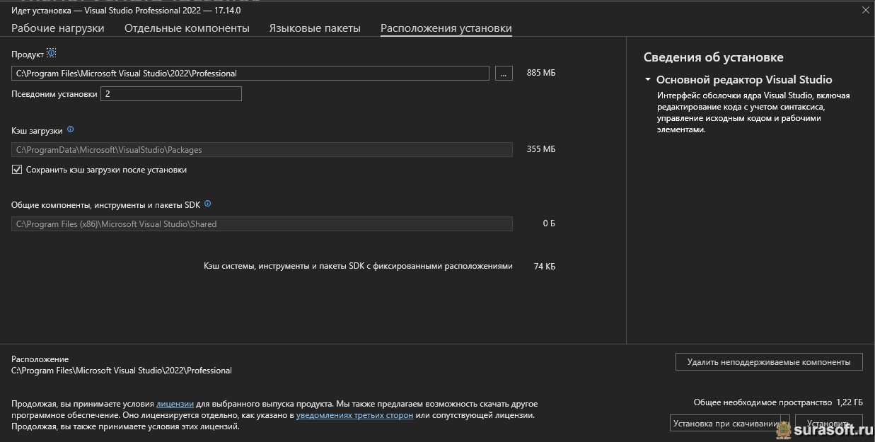Click the info icon next to Продукт
875x442 pixels.
pos(51,54)
